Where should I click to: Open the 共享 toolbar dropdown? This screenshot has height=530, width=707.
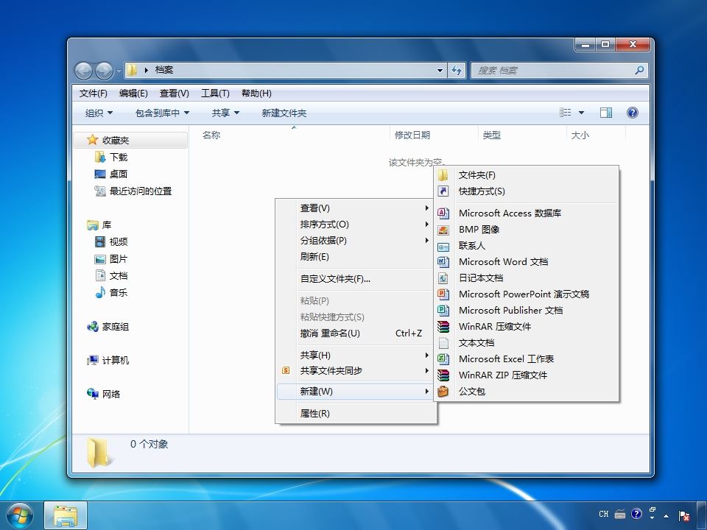point(225,113)
